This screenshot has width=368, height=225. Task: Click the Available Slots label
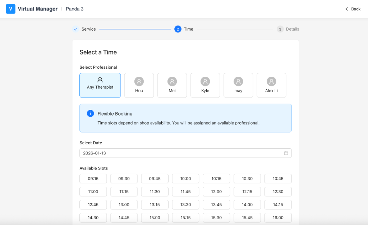(x=94, y=168)
